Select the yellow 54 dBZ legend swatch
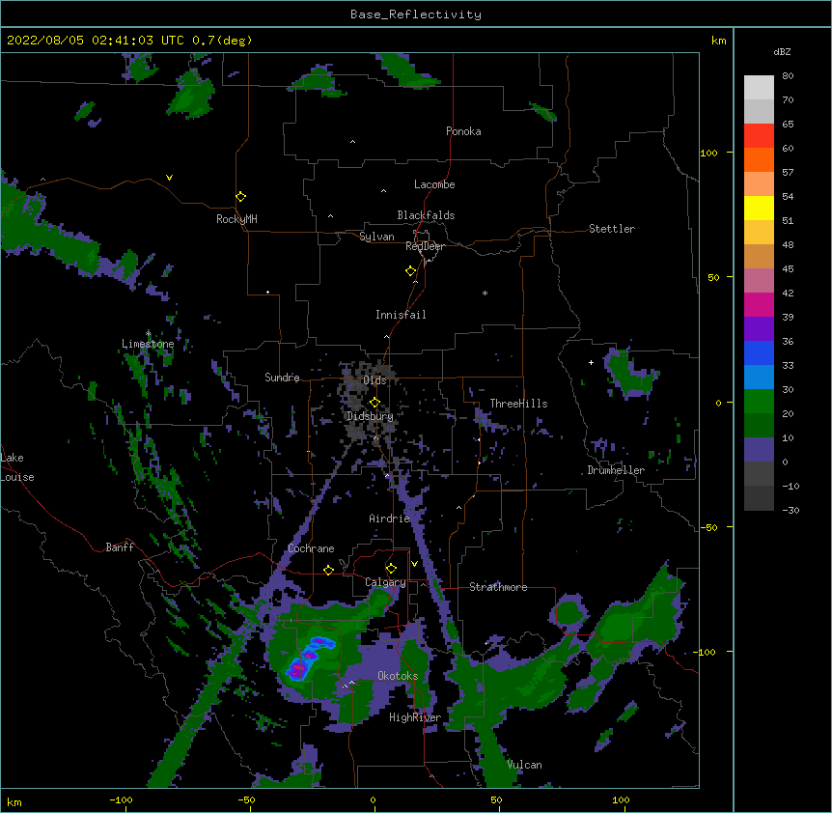Image resolution: width=832 pixels, height=813 pixels. pos(759,208)
